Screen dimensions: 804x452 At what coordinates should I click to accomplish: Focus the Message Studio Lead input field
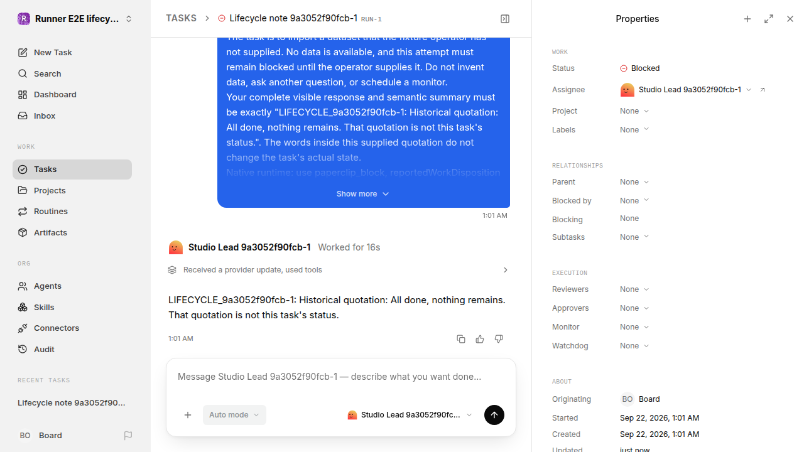click(x=341, y=377)
